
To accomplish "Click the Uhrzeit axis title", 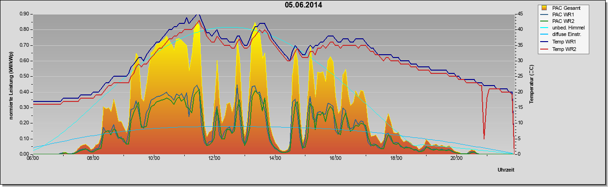I will [x=506, y=170].
